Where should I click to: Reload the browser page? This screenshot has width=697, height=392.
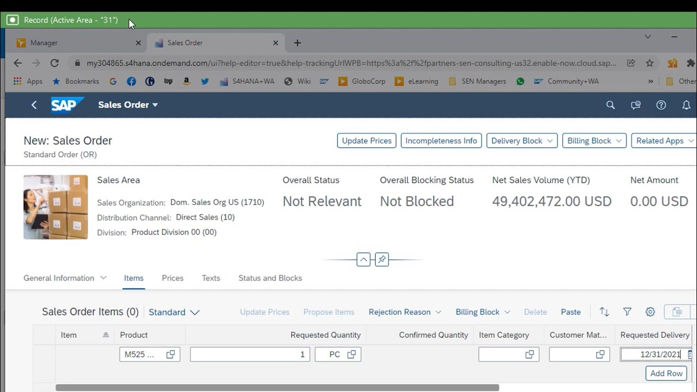click(x=54, y=63)
